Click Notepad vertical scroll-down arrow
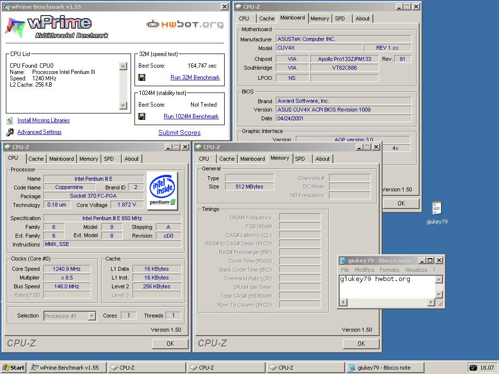The image size is (499, 374). (439, 295)
